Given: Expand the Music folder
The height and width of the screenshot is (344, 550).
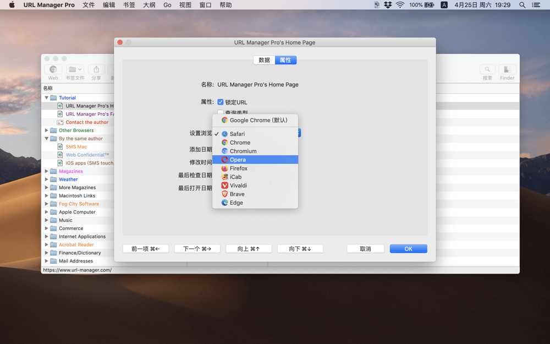Looking at the screenshot, I should (46, 220).
